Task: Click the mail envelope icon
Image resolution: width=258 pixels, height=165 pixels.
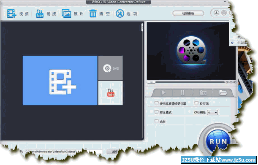Action: (x=224, y=13)
